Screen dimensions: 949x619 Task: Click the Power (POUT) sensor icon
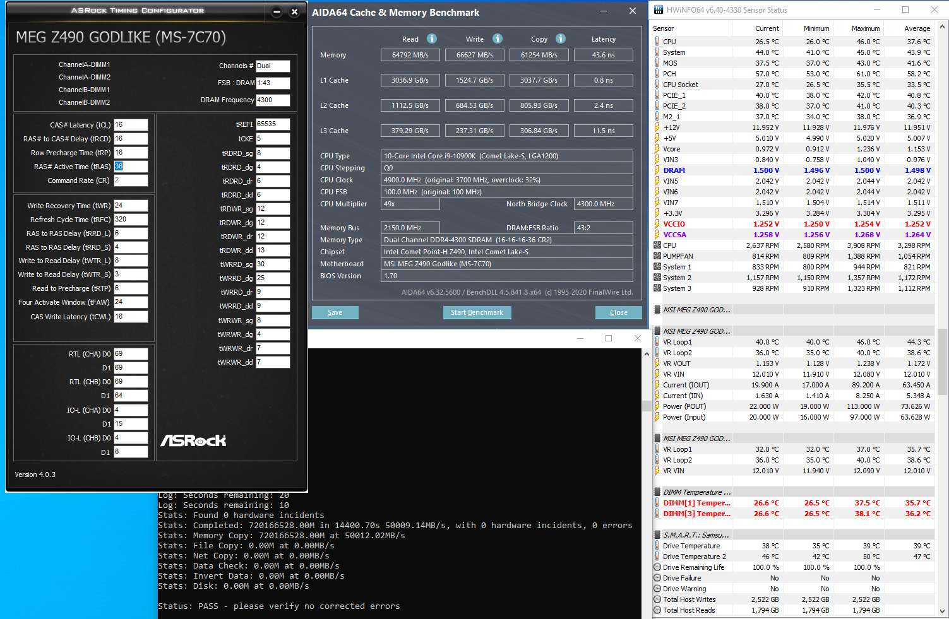[657, 406]
